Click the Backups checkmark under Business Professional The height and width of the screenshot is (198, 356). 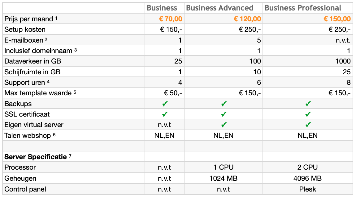308,104
